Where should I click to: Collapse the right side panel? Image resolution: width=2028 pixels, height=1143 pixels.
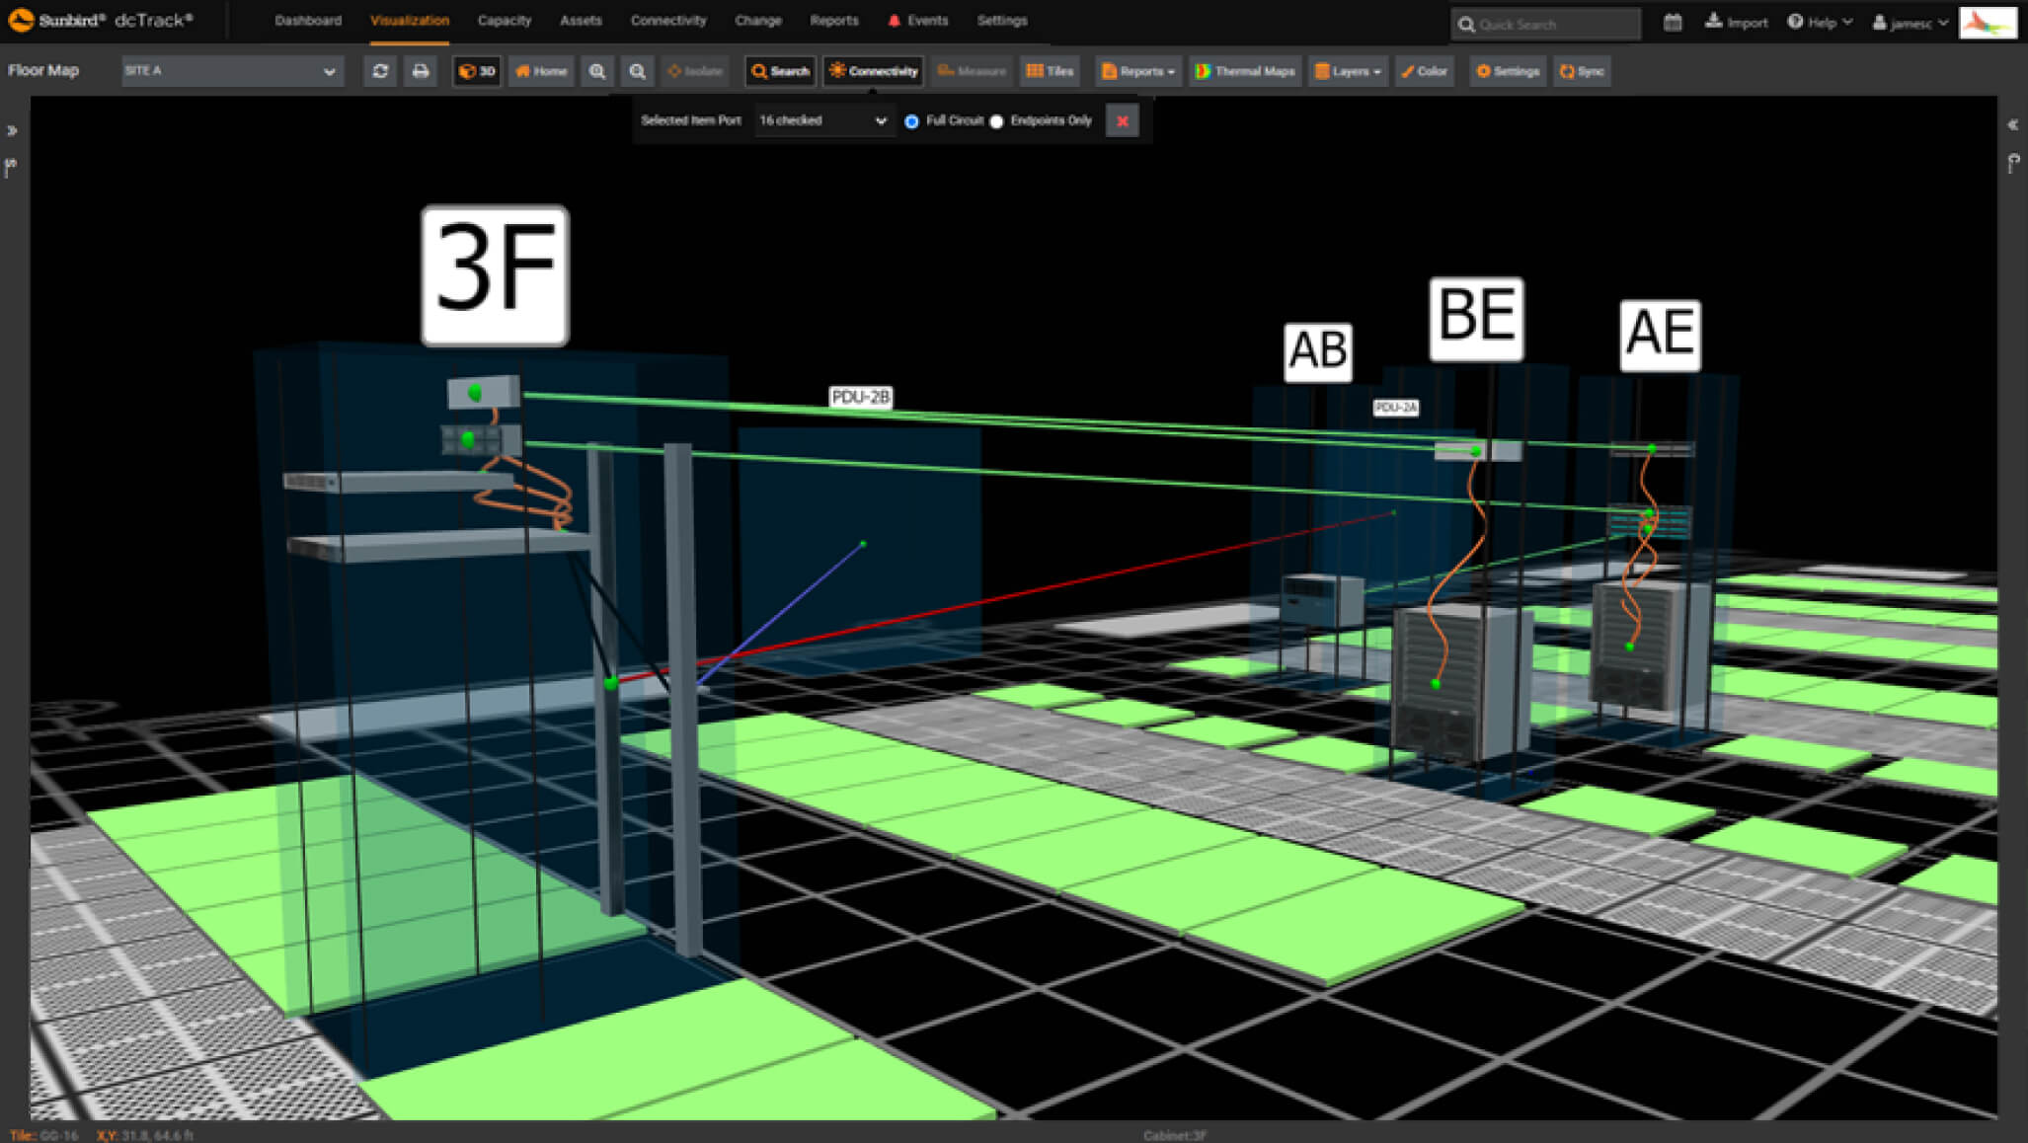pos(2013,125)
